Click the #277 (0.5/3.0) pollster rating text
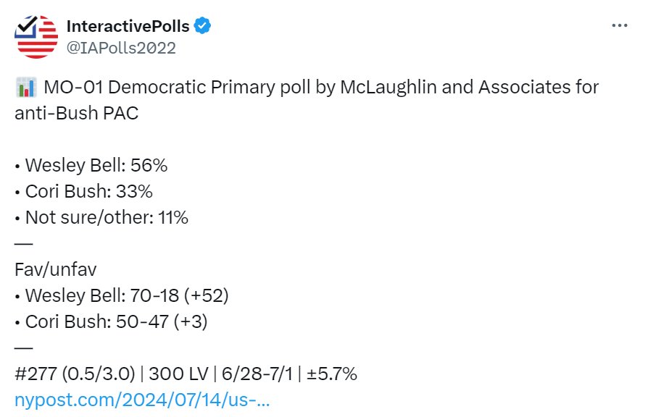 [75, 374]
